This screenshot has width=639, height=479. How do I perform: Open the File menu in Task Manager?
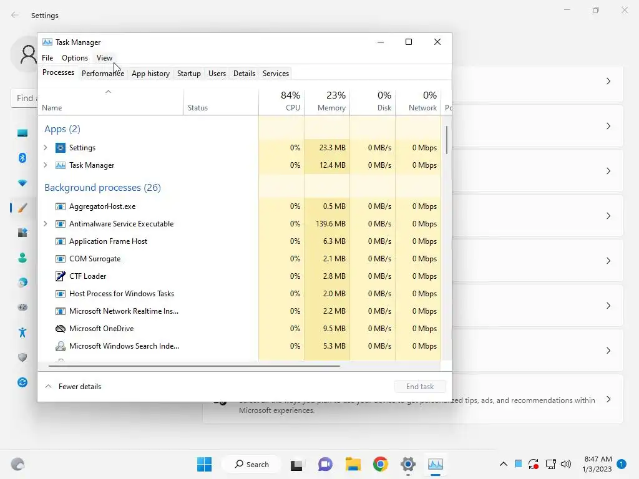(47, 58)
